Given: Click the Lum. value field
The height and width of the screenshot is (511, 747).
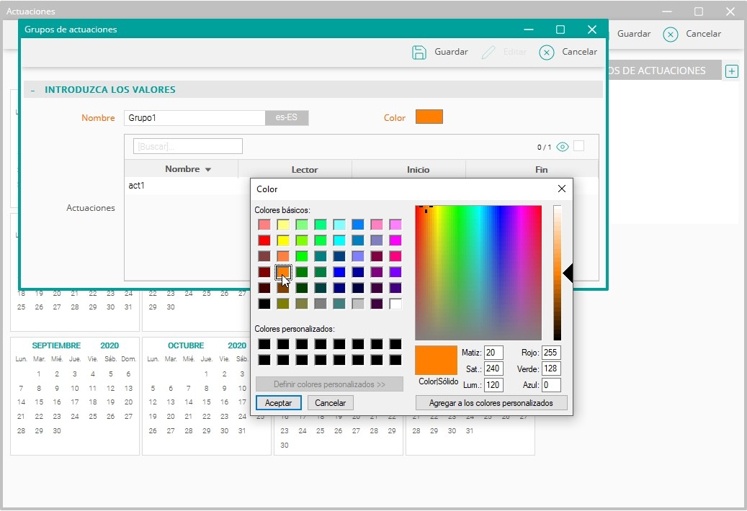Looking at the screenshot, I should [493, 385].
